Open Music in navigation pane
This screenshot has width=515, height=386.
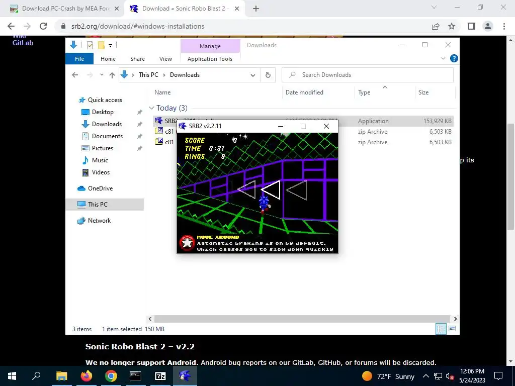point(100,160)
